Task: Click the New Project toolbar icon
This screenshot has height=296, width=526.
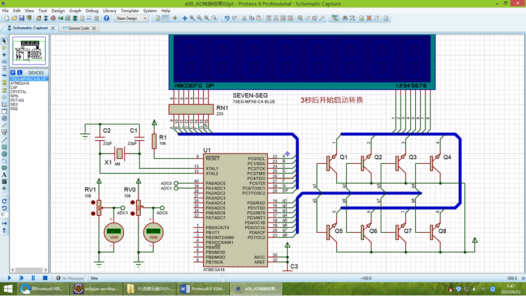Action: [7, 18]
